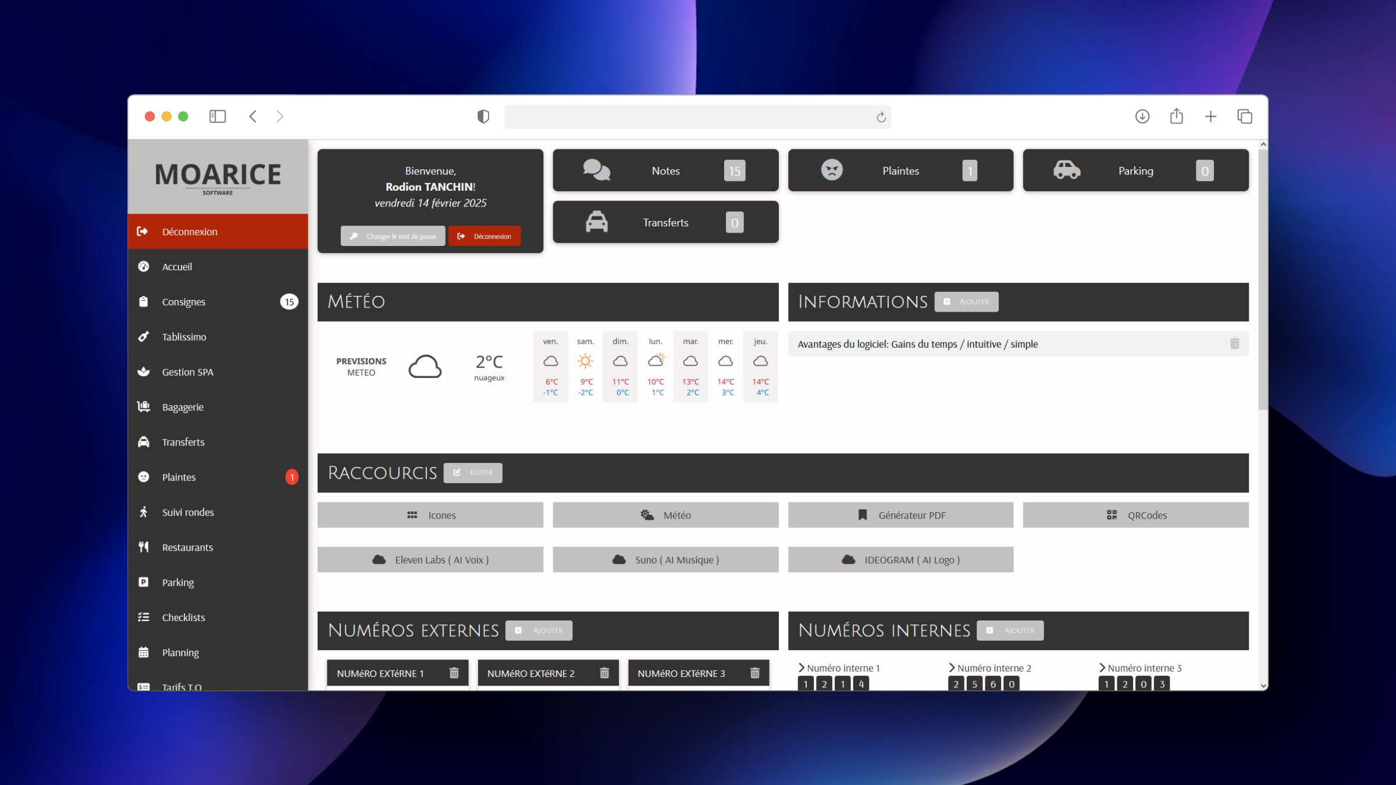Select the Gestion SPA icon in the sidebar
The width and height of the screenshot is (1396, 785).
tap(143, 372)
